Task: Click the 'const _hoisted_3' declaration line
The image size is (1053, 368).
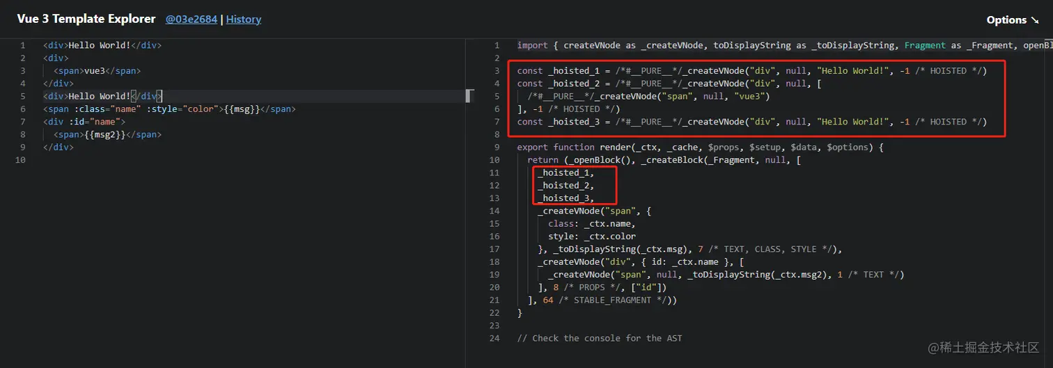Action: pyautogui.click(x=752, y=122)
